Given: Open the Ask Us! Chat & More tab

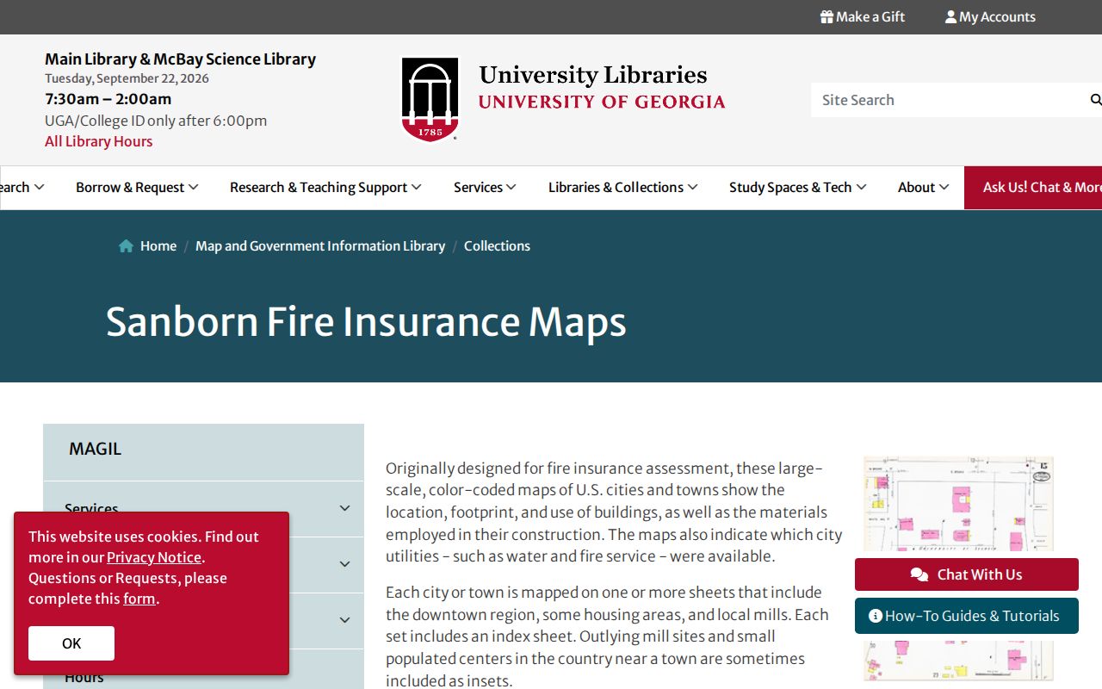Looking at the screenshot, I should point(1033,187).
